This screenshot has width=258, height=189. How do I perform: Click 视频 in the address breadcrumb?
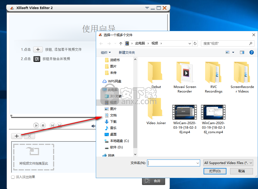[x=155, y=43]
